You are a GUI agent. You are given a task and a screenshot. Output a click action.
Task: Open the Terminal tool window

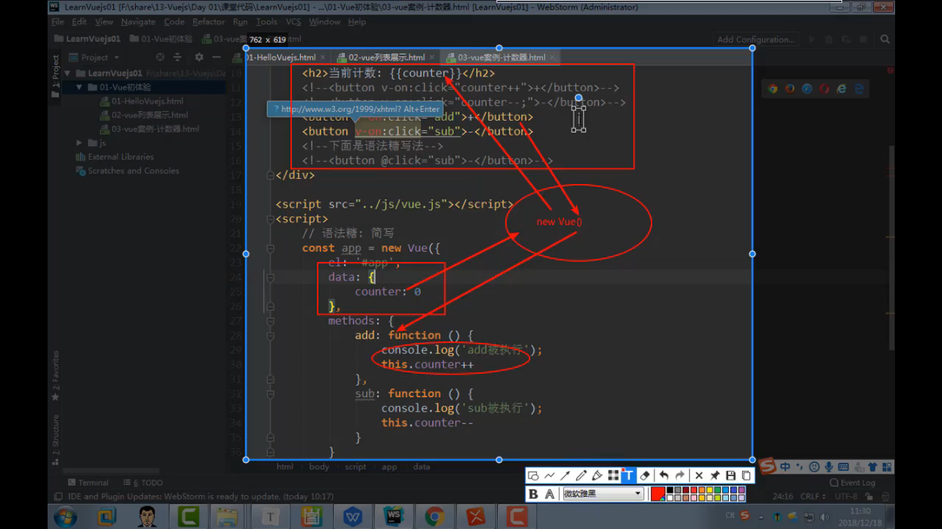[x=88, y=483]
